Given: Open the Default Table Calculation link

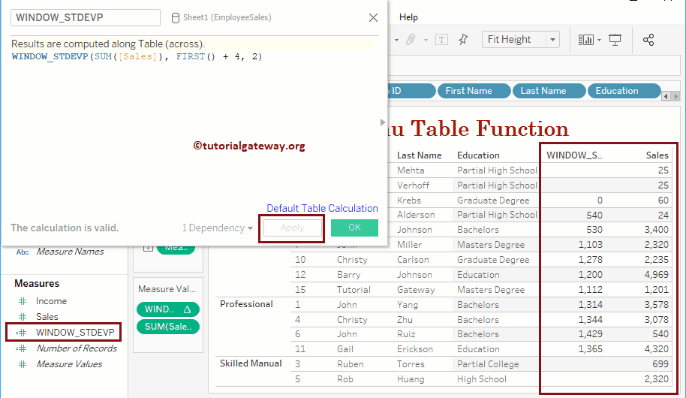Looking at the screenshot, I should click(322, 209).
